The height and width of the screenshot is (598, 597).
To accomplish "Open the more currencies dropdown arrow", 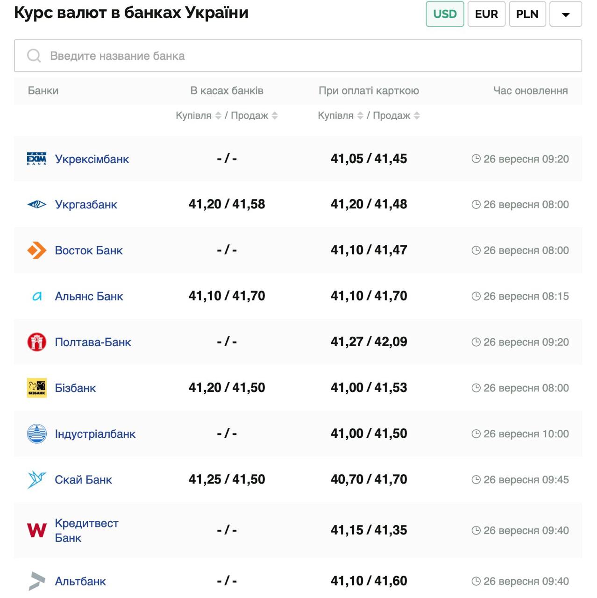I will coord(565,14).
